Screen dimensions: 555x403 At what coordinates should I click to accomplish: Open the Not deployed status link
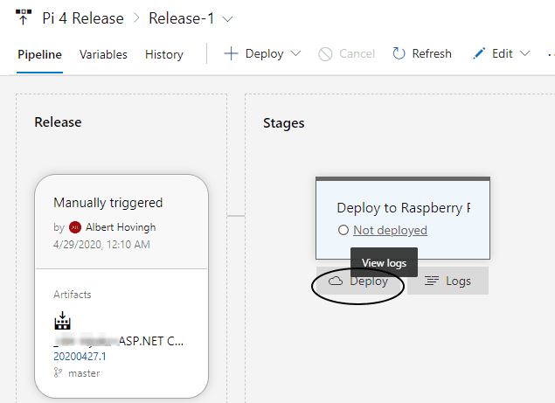[x=390, y=230]
